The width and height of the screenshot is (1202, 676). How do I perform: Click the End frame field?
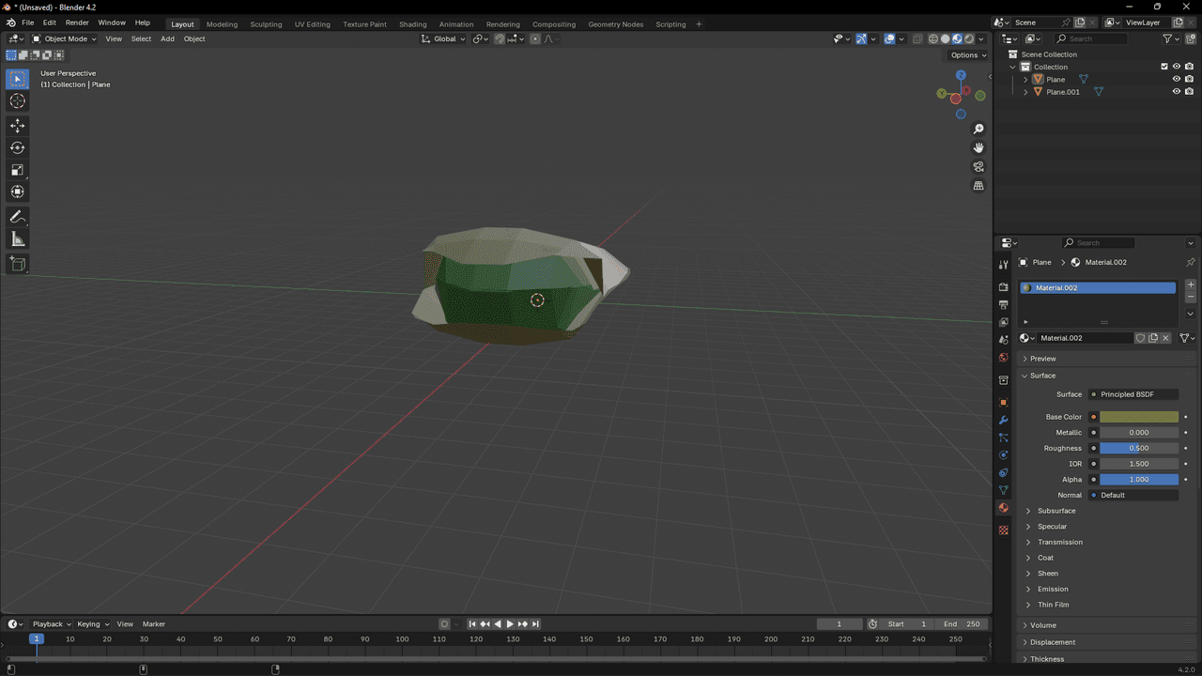pyautogui.click(x=963, y=624)
